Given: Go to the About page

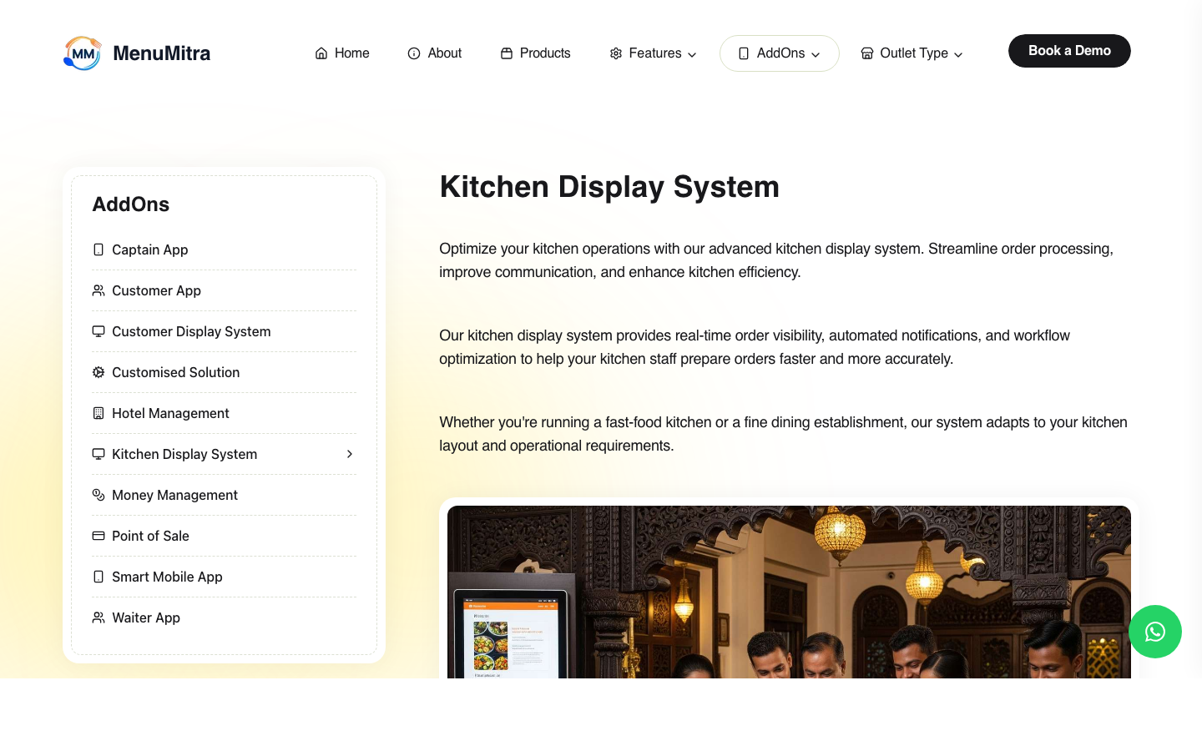Looking at the screenshot, I should pos(435,53).
